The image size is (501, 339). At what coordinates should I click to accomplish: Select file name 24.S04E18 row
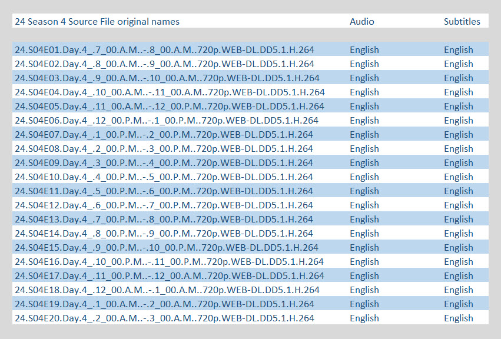point(167,290)
